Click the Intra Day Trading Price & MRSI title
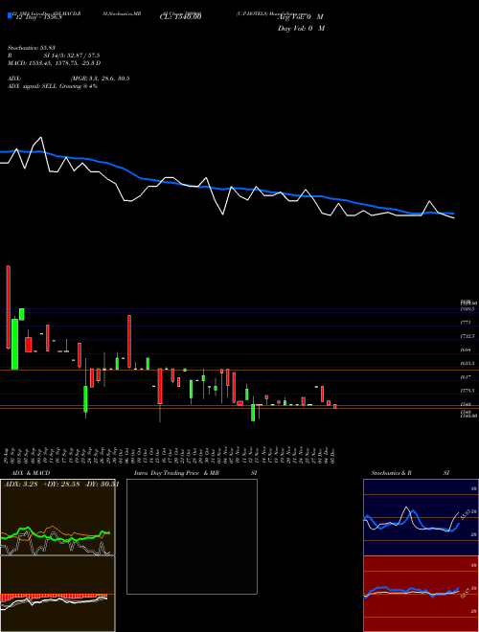 click(x=195, y=473)
